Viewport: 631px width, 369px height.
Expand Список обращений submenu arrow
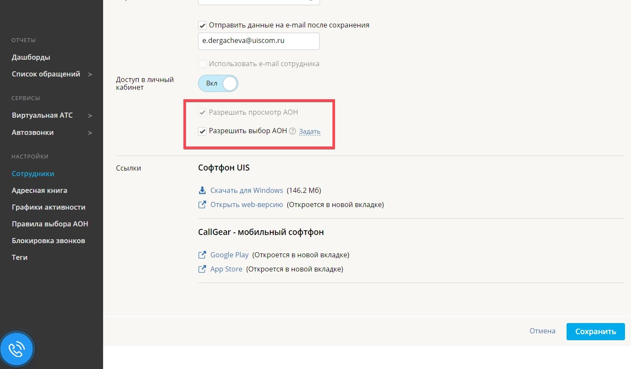click(x=90, y=74)
